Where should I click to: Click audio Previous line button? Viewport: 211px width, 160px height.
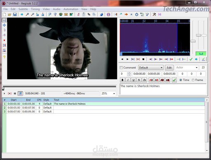(122, 59)
